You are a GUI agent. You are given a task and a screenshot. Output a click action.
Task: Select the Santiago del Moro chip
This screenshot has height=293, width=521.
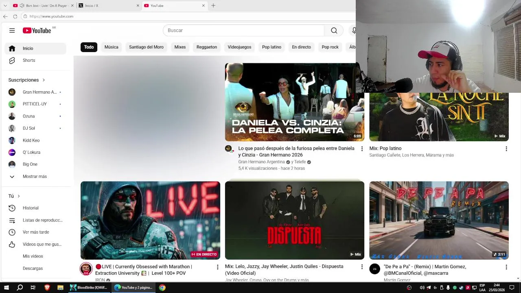146,47
